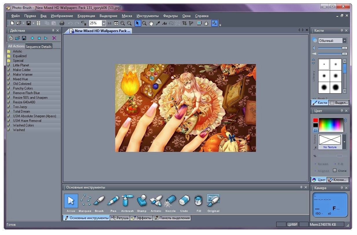Create a new document from the toolbar

coord(12,23)
